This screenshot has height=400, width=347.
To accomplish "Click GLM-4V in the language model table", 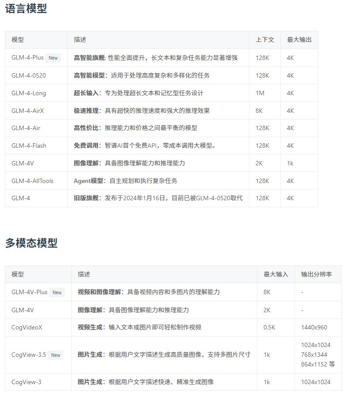I will tap(23, 163).
